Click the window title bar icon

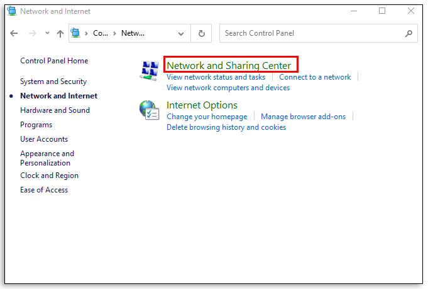(12, 11)
